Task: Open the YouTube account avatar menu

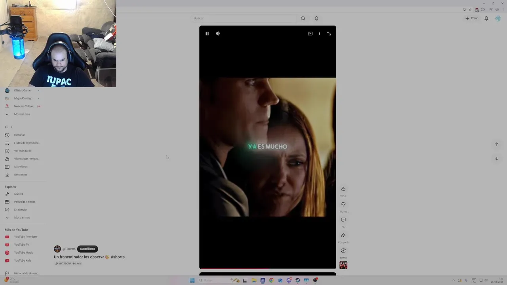Action: pos(498,18)
